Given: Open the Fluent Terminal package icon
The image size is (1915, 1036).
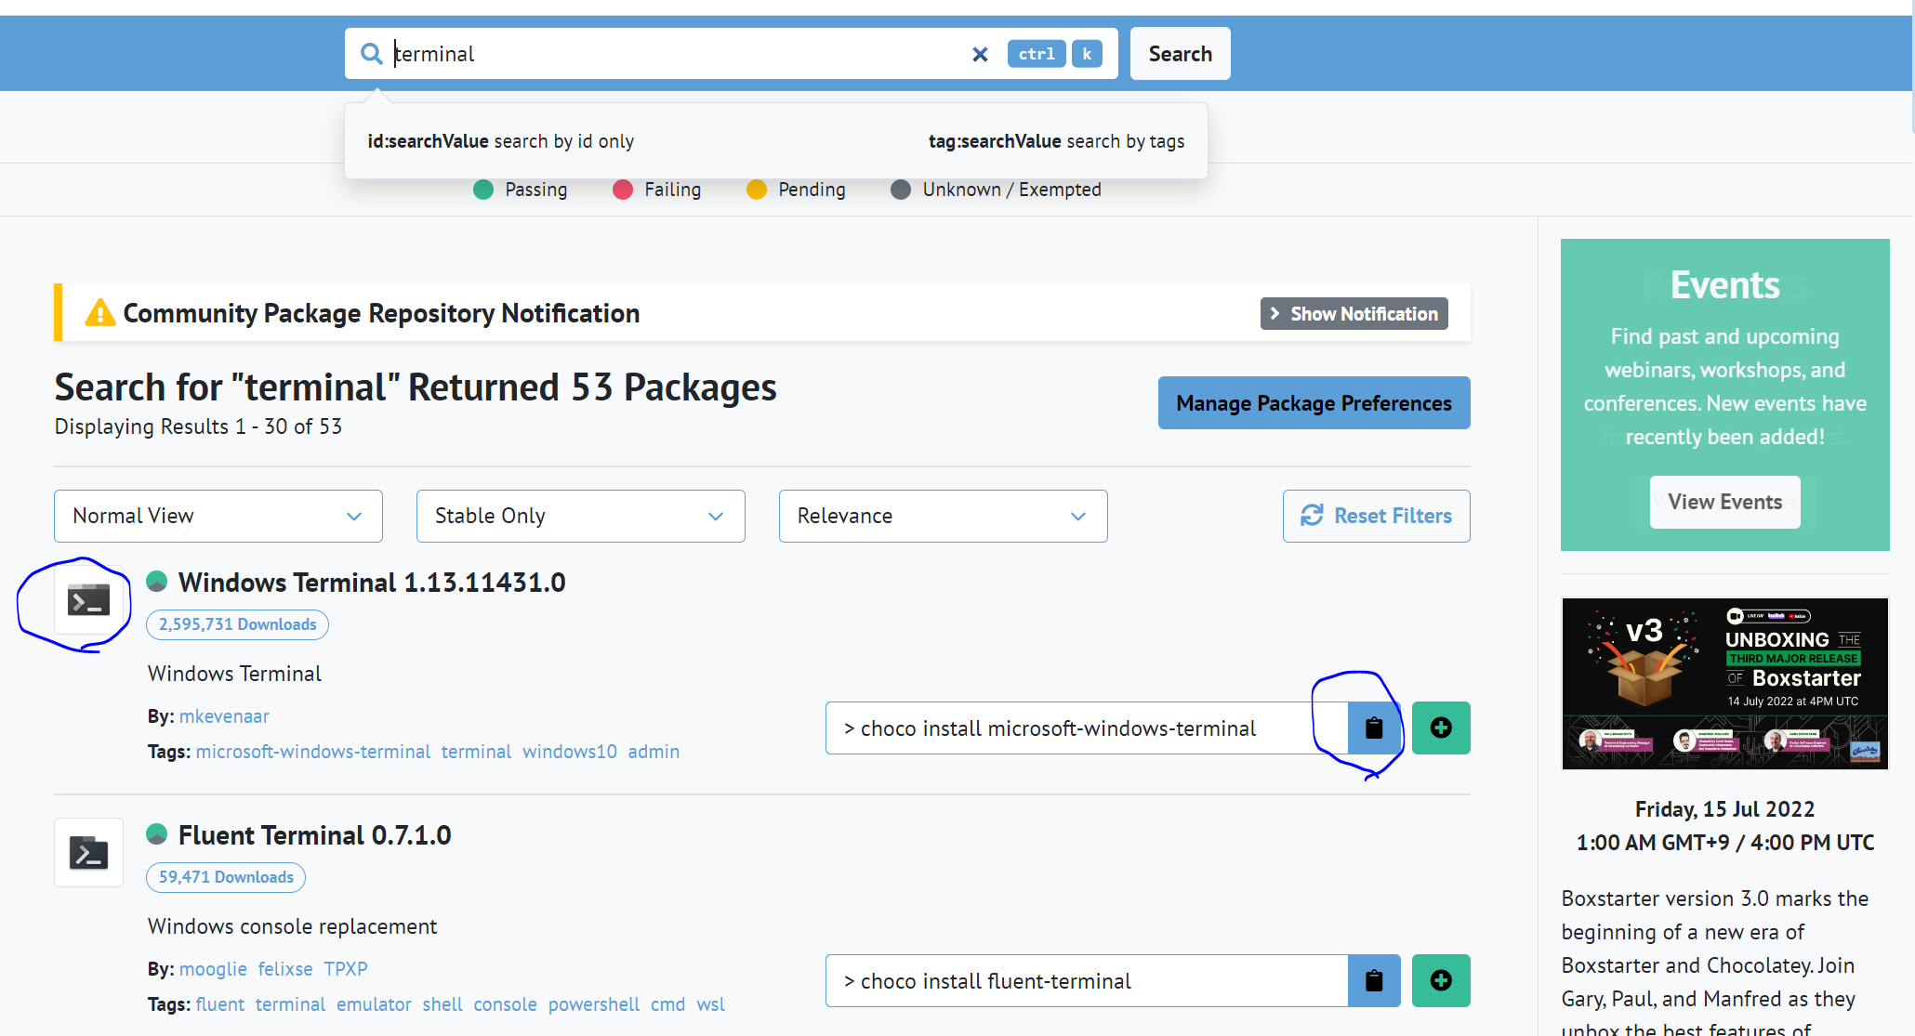Looking at the screenshot, I should click(88, 852).
